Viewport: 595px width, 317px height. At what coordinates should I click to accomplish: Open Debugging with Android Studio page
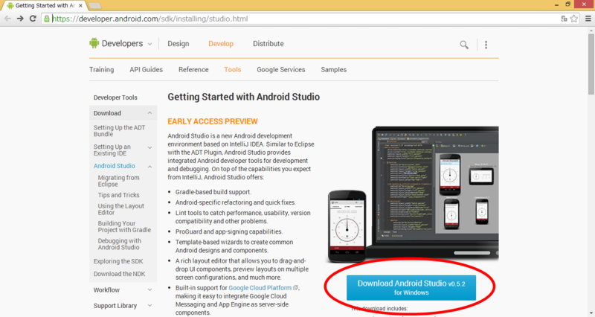click(x=119, y=244)
